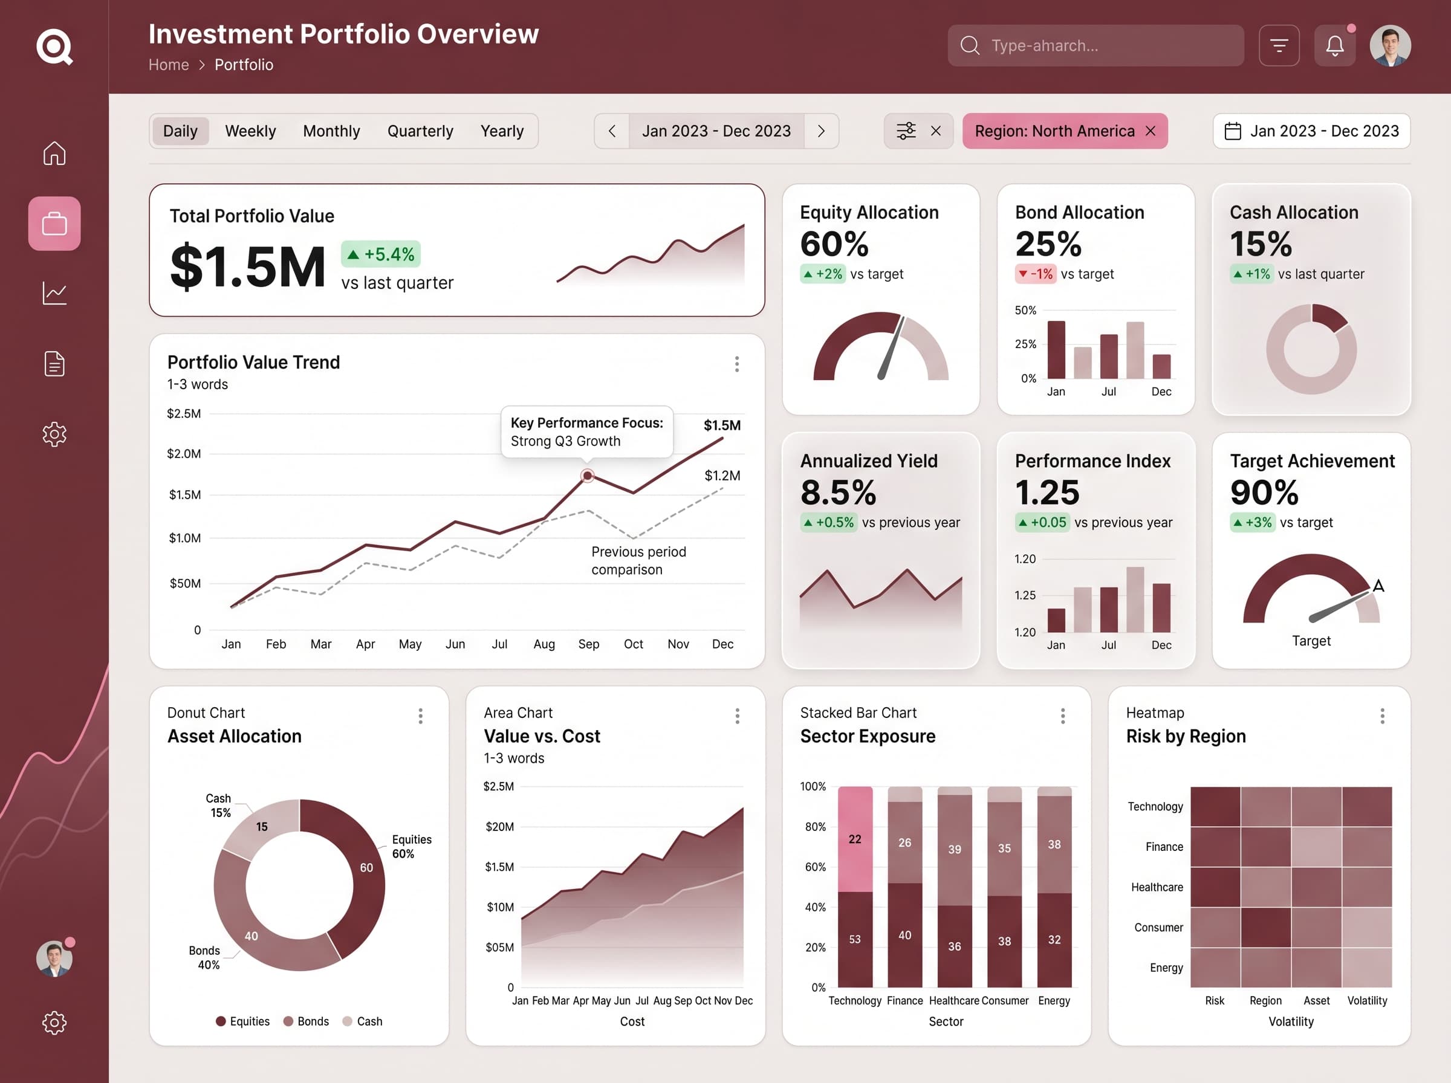Image resolution: width=1451 pixels, height=1083 pixels.
Task: Click the Total Portfolio Value sparkline
Action: pos(651,254)
